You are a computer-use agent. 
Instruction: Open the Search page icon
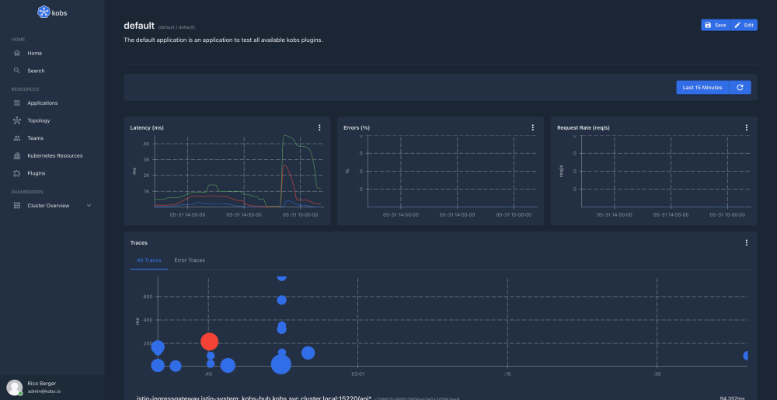[x=17, y=71]
